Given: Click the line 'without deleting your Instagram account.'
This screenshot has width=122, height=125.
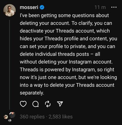Looking at the screenshot, I should [x=66, y=62].
